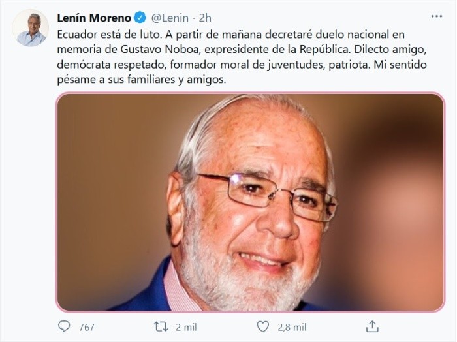Click the share upload icon
The width and height of the screenshot is (457, 342).
tap(372, 326)
